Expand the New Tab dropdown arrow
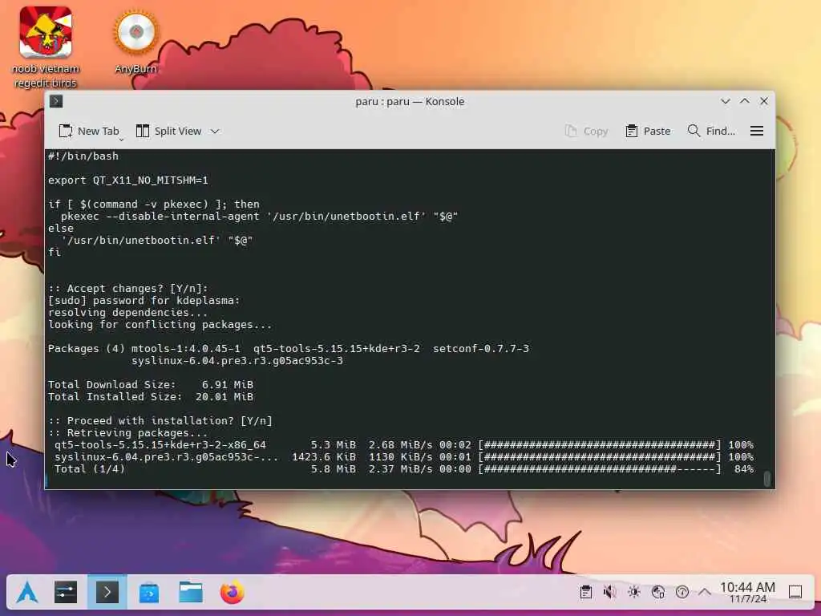 (x=122, y=140)
